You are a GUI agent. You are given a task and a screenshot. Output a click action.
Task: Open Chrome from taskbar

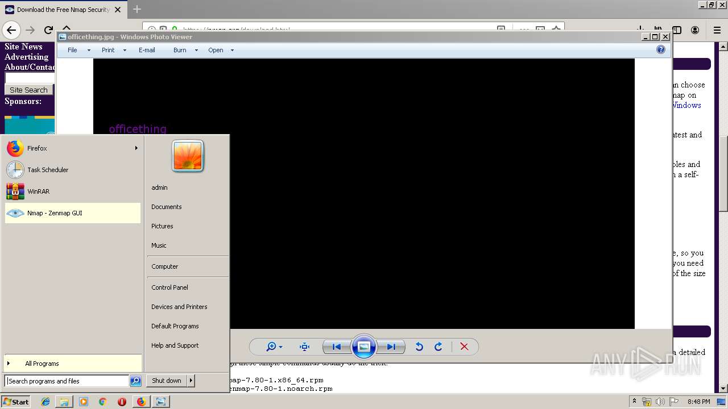[102, 402]
